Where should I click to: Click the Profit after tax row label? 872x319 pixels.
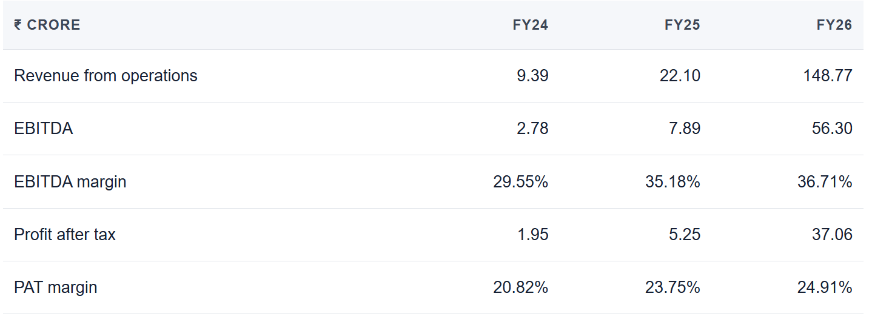(65, 234)
